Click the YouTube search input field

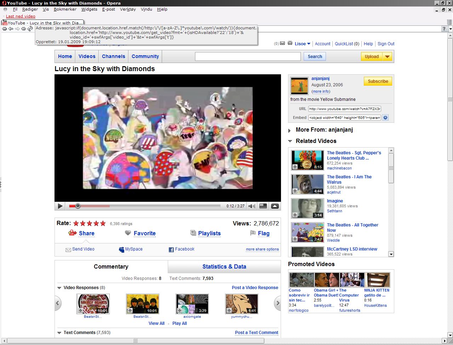(x=248, y=56)
